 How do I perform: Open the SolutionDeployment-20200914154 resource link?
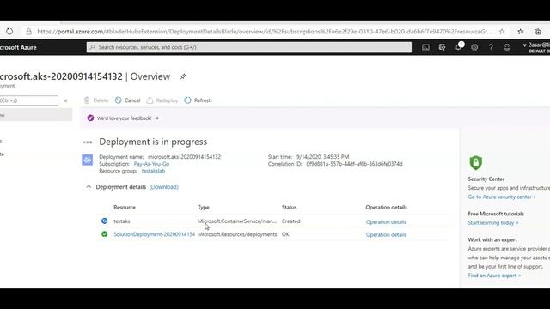(154, 234)
